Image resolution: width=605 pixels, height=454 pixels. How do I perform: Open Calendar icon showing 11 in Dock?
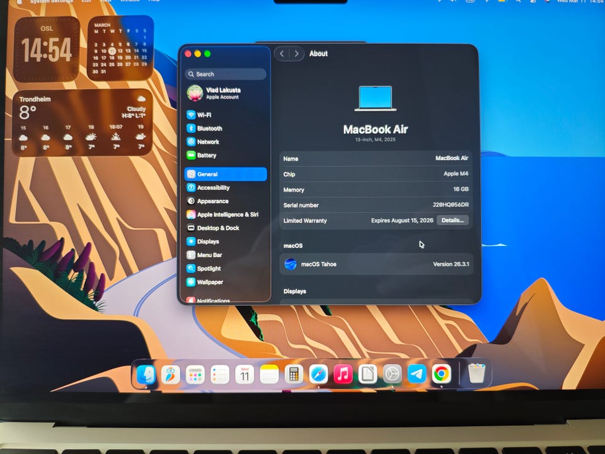(x=245, y=374)
